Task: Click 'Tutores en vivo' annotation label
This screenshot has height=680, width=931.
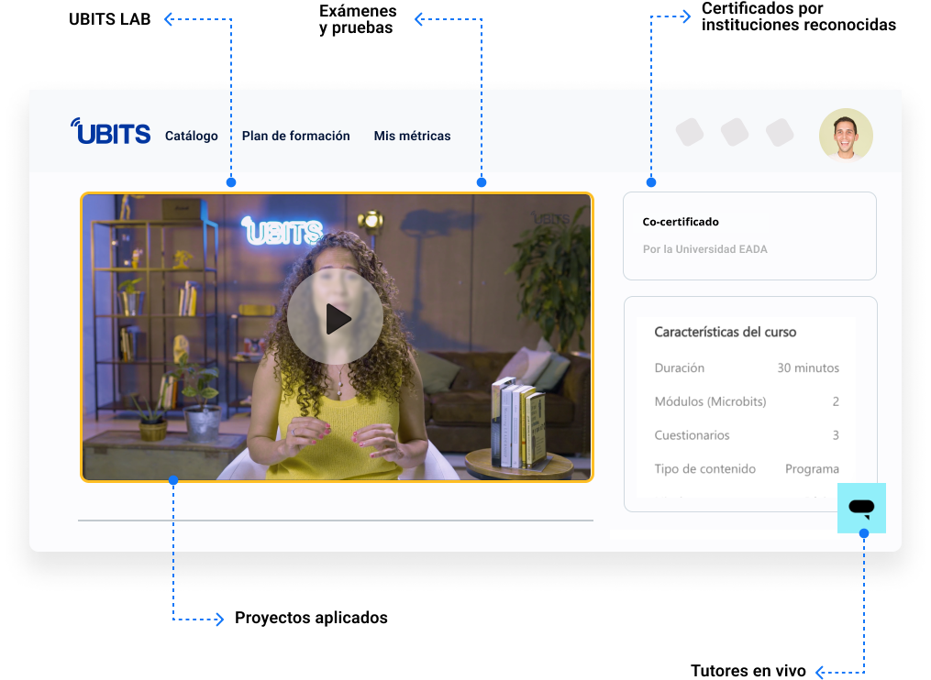Action: point(748,671)
